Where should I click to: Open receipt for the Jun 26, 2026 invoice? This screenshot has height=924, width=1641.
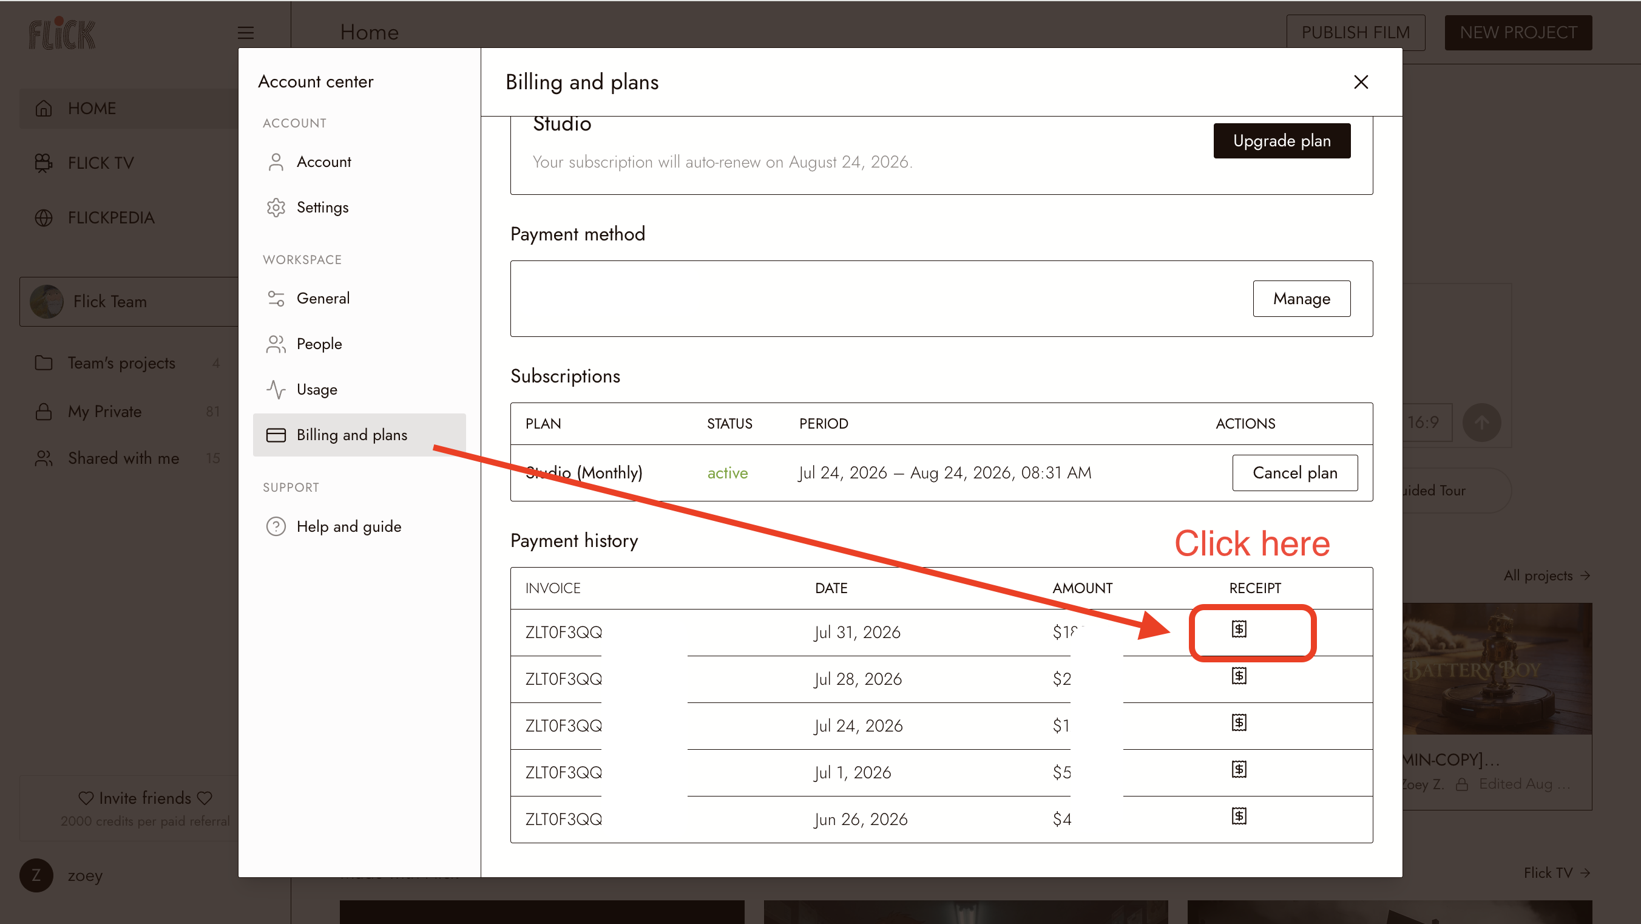tap(1239, 817)
